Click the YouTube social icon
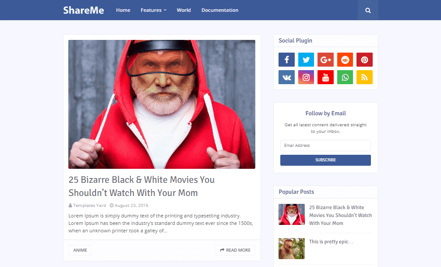The image size is (441, 267). click(325, 77)
